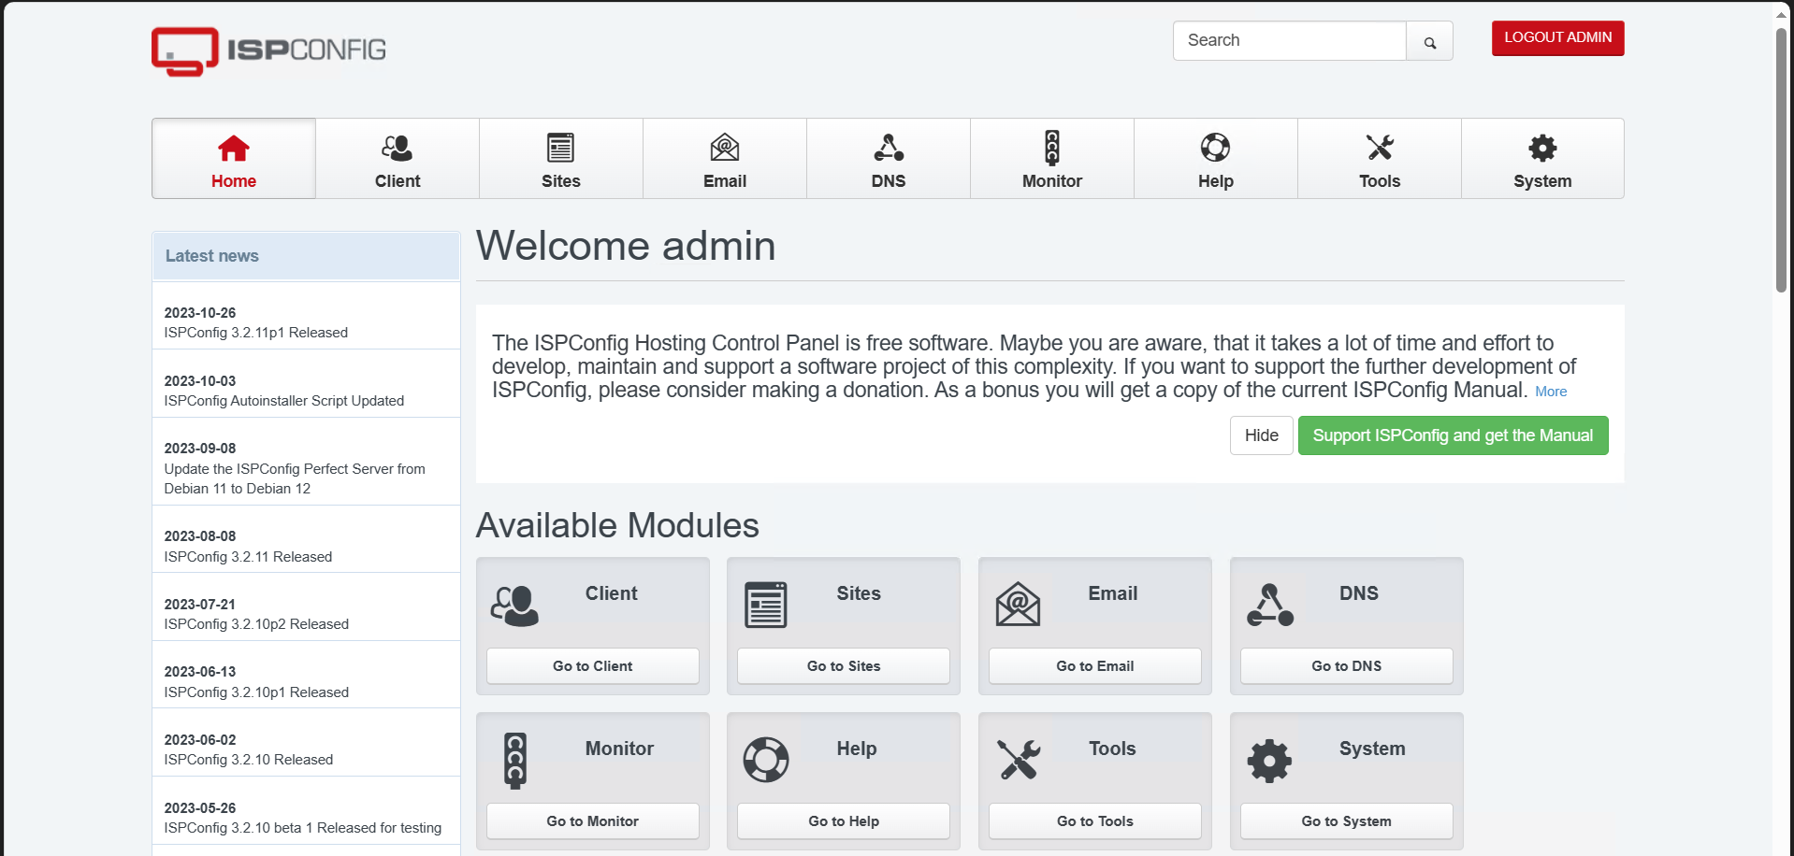Click the page vertical scrollbar
The height and width of the screenshot is (856, 1794).
[1781, 159]
